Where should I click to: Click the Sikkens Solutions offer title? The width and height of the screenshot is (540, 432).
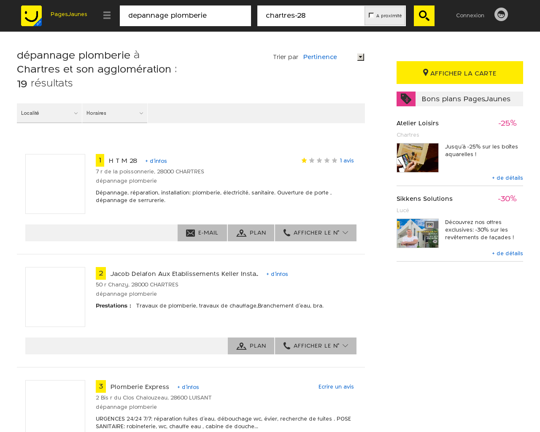tap(424, 199)
